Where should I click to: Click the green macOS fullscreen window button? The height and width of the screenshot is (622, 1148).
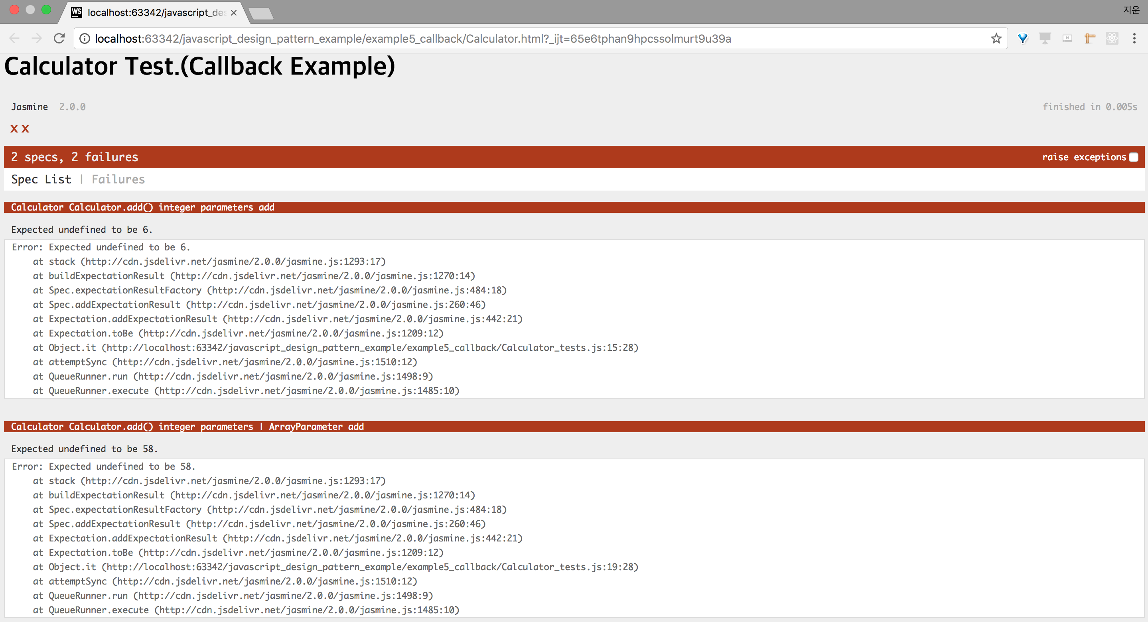click(x=46, y=9)
